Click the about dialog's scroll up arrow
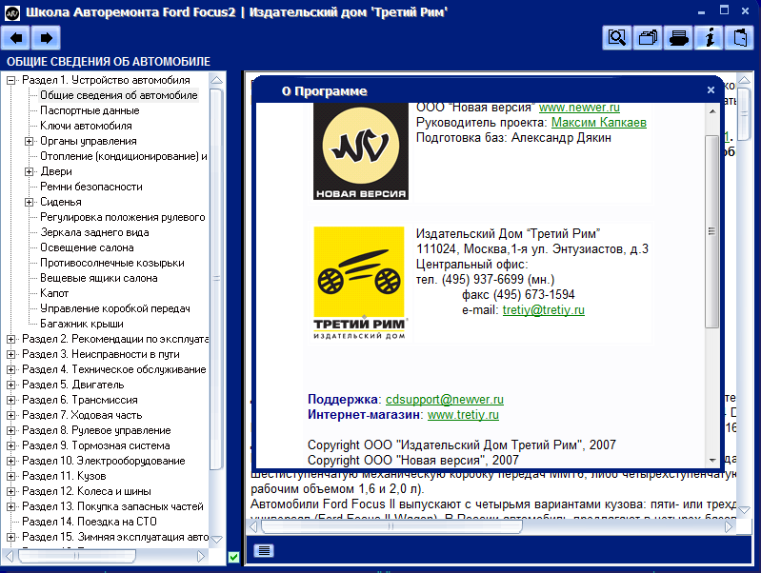The image size is (761, 573). (x=712, y=111)
